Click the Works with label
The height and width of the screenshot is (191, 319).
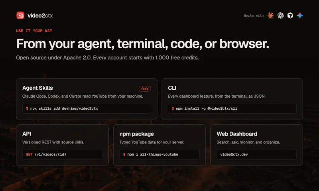pos(254,16)
